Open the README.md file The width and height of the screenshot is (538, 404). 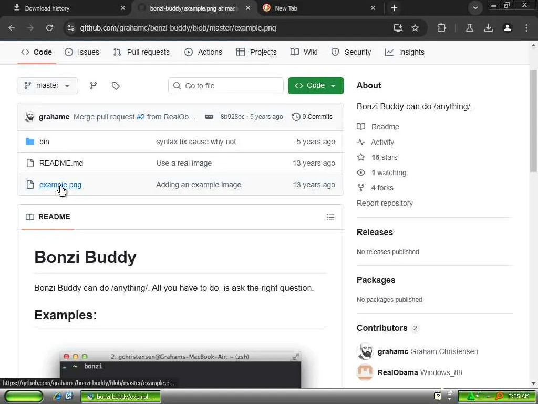[61, 163]
